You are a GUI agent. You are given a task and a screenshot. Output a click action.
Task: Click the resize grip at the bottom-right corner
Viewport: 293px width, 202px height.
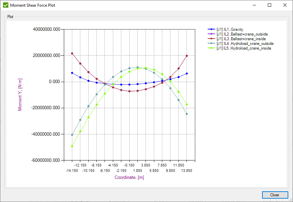click(x=291, y=200)
